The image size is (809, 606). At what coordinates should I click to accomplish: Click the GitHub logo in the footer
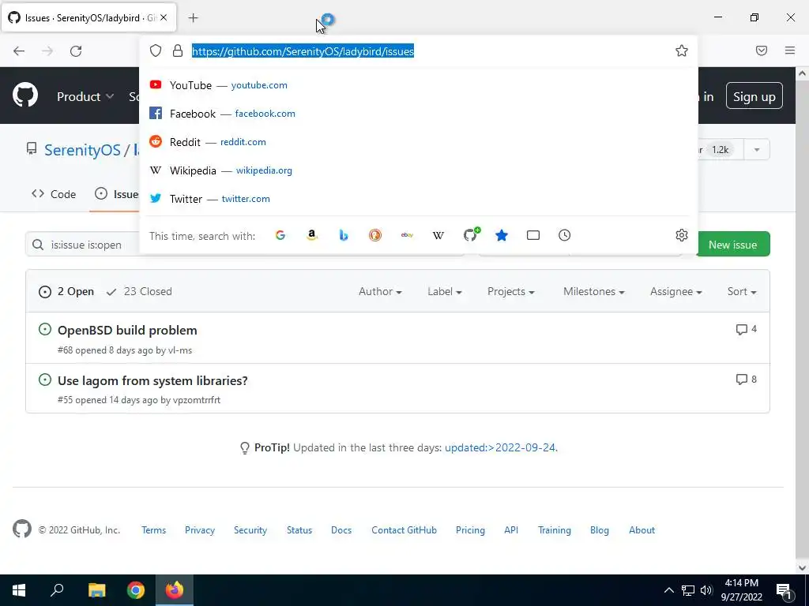point(21,529)
